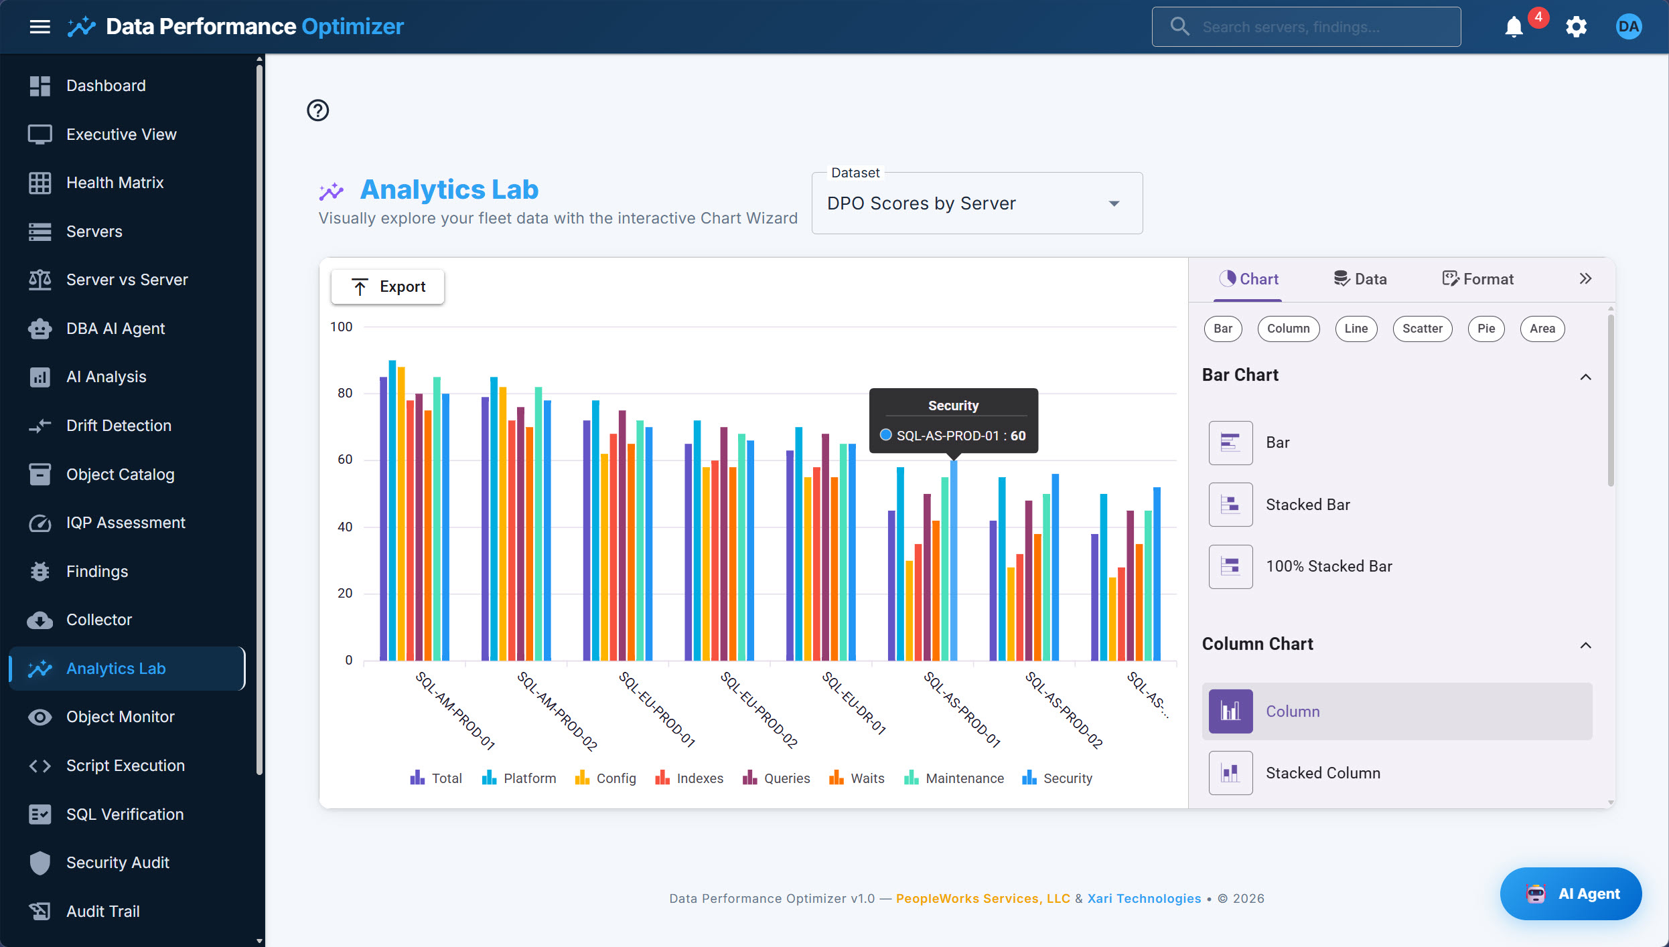Open the DPO Scores by Server dropdown

[976, 203]
